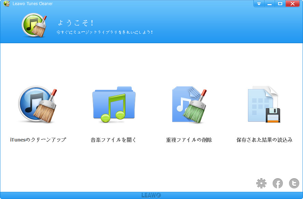
Task: Select the duplicate file removal icon
Action: click(189, 104)
